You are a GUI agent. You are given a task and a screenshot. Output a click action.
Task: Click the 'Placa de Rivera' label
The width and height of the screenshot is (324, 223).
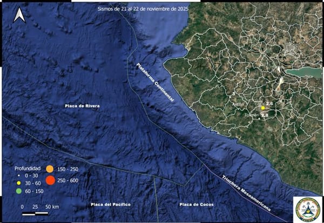click(82, 106)
